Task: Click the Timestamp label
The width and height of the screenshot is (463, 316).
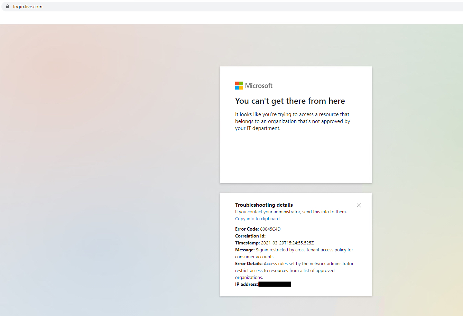Action: coord(247,243)
